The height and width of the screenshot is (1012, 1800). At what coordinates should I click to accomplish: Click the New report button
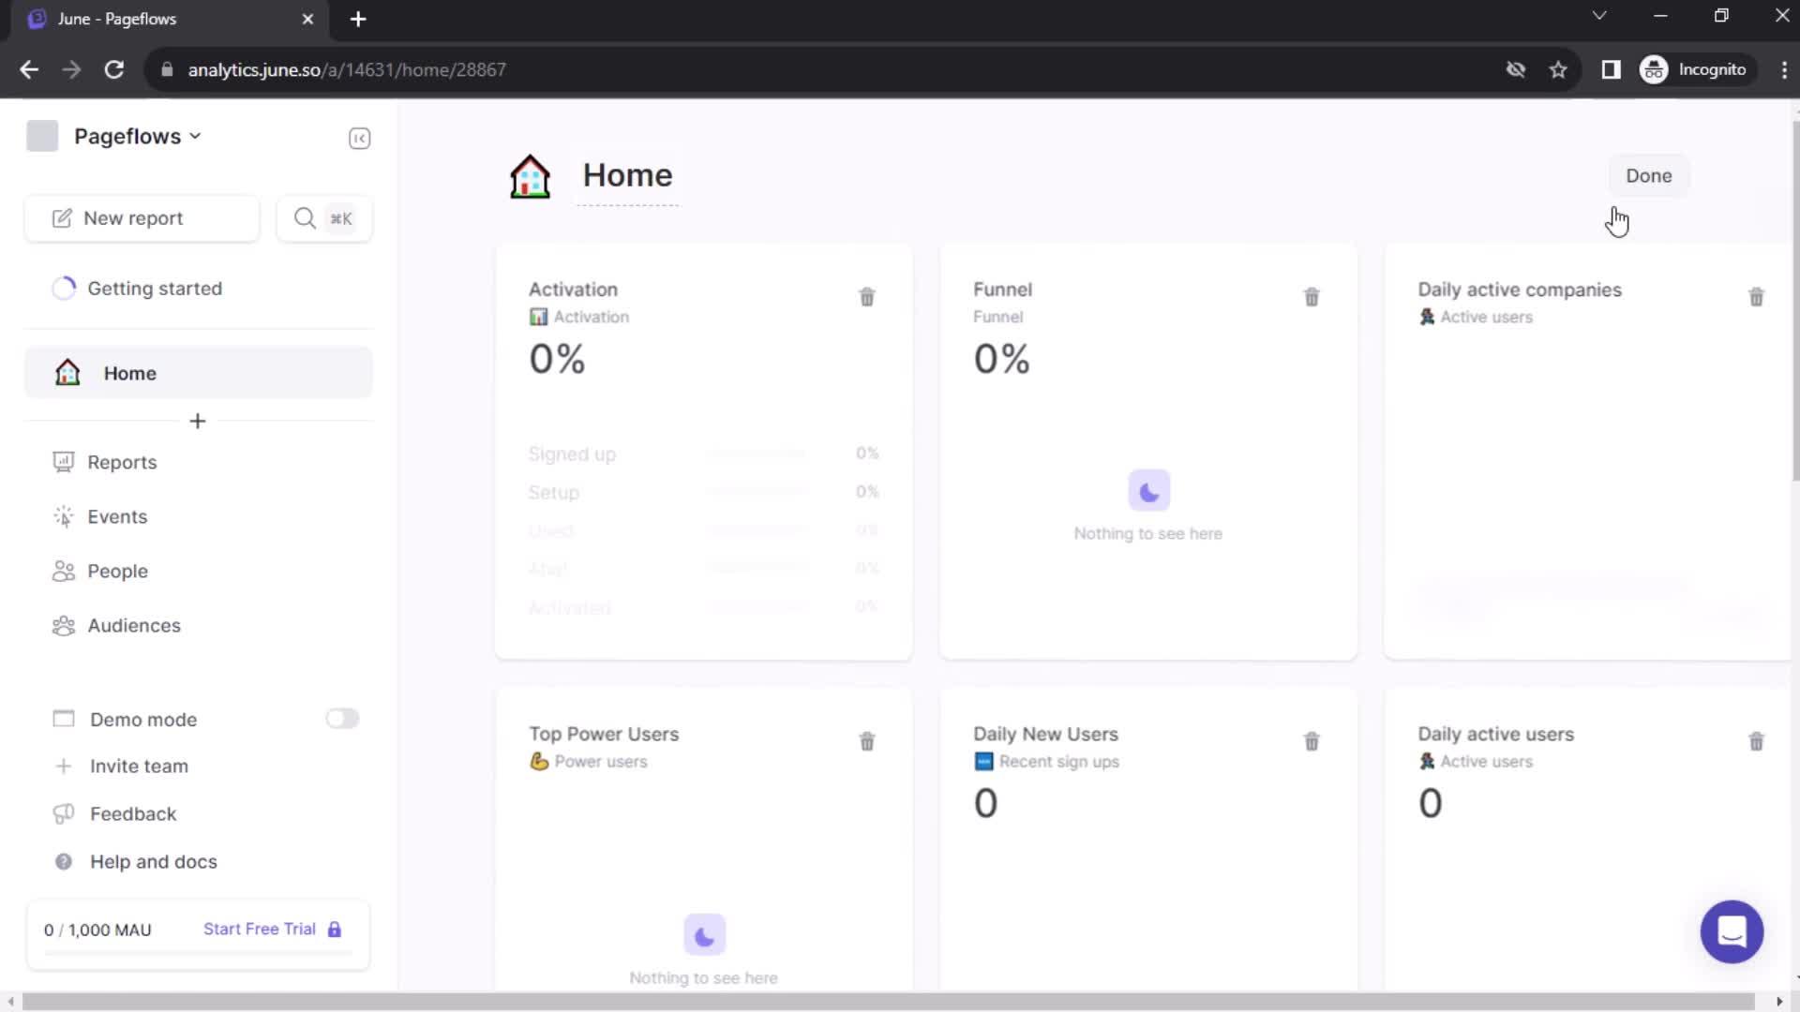[x=141, y=217]
